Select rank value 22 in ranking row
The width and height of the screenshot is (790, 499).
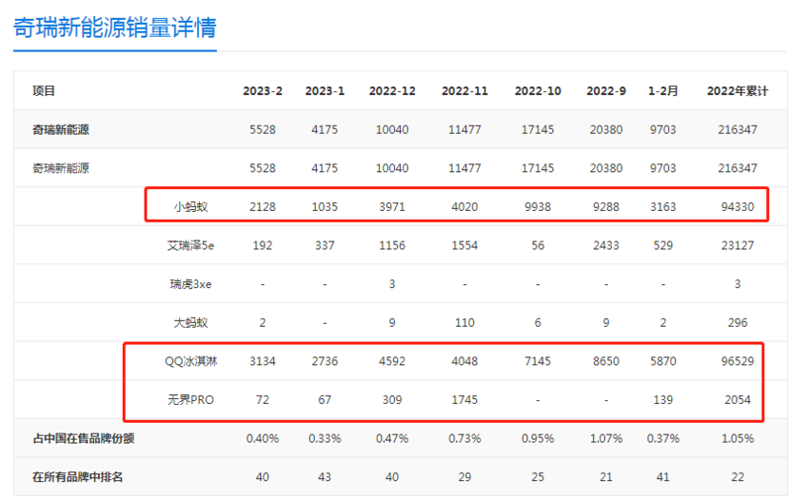pos(738,477)
